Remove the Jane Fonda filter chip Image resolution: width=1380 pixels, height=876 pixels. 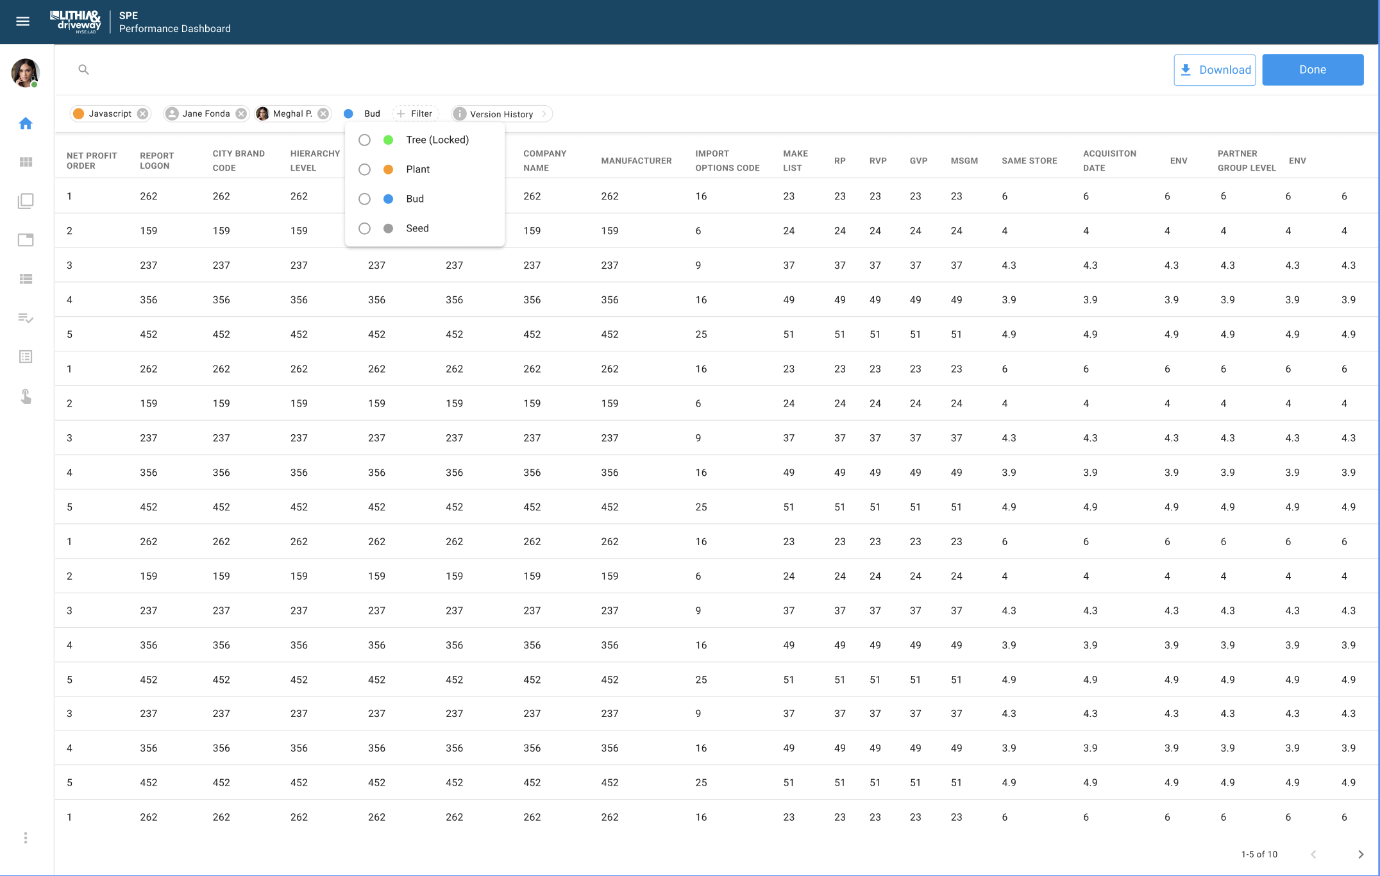241,114
